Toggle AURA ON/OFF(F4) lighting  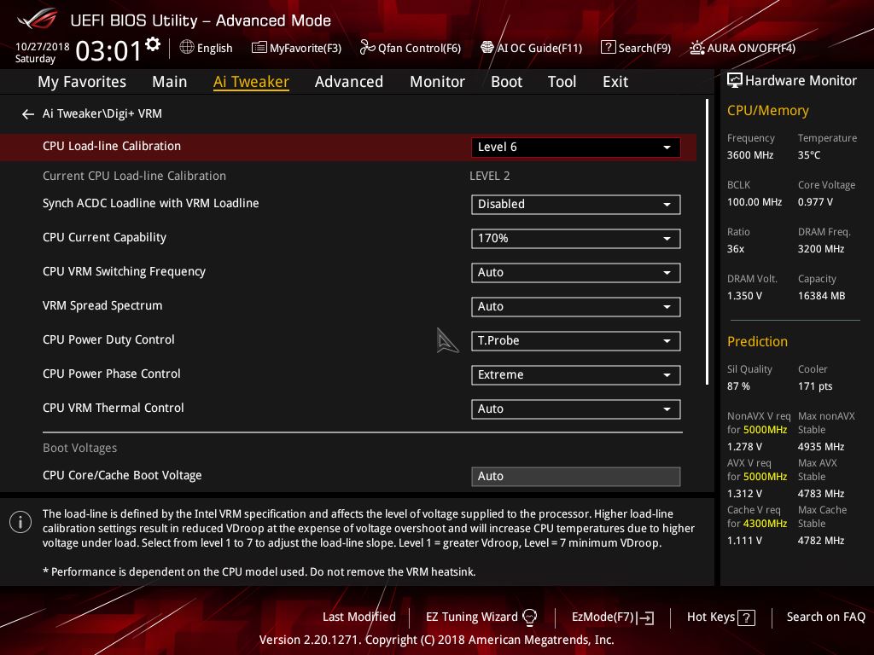(743, 48)
